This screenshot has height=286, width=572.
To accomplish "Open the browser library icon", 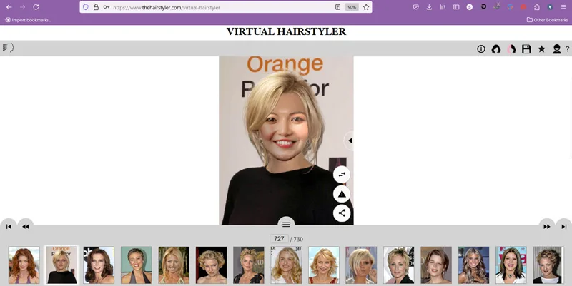I will point(443,7).
